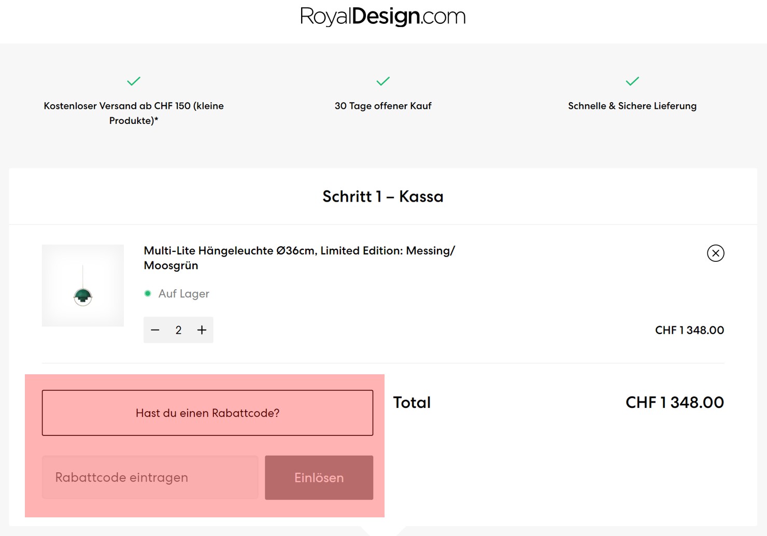Click the Total amount CHF 1 348.00
Screen dimensions: 767x536
(x=674, y=402)
